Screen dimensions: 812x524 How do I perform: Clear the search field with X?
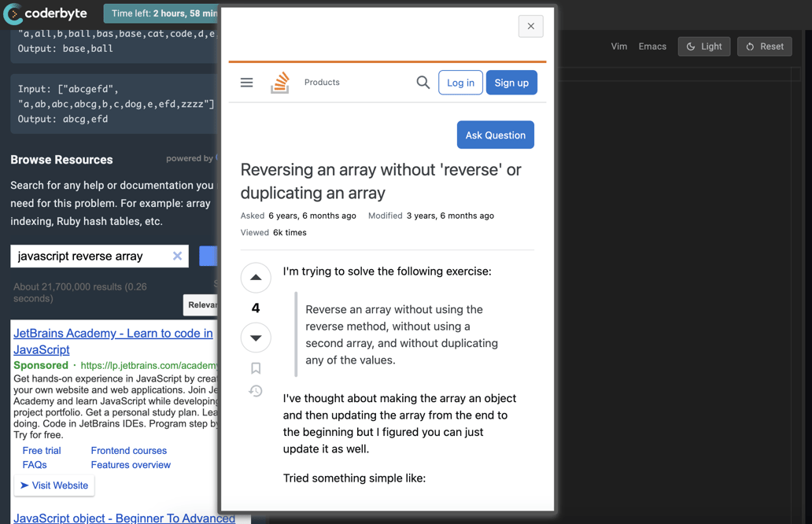tap(177, 256)
